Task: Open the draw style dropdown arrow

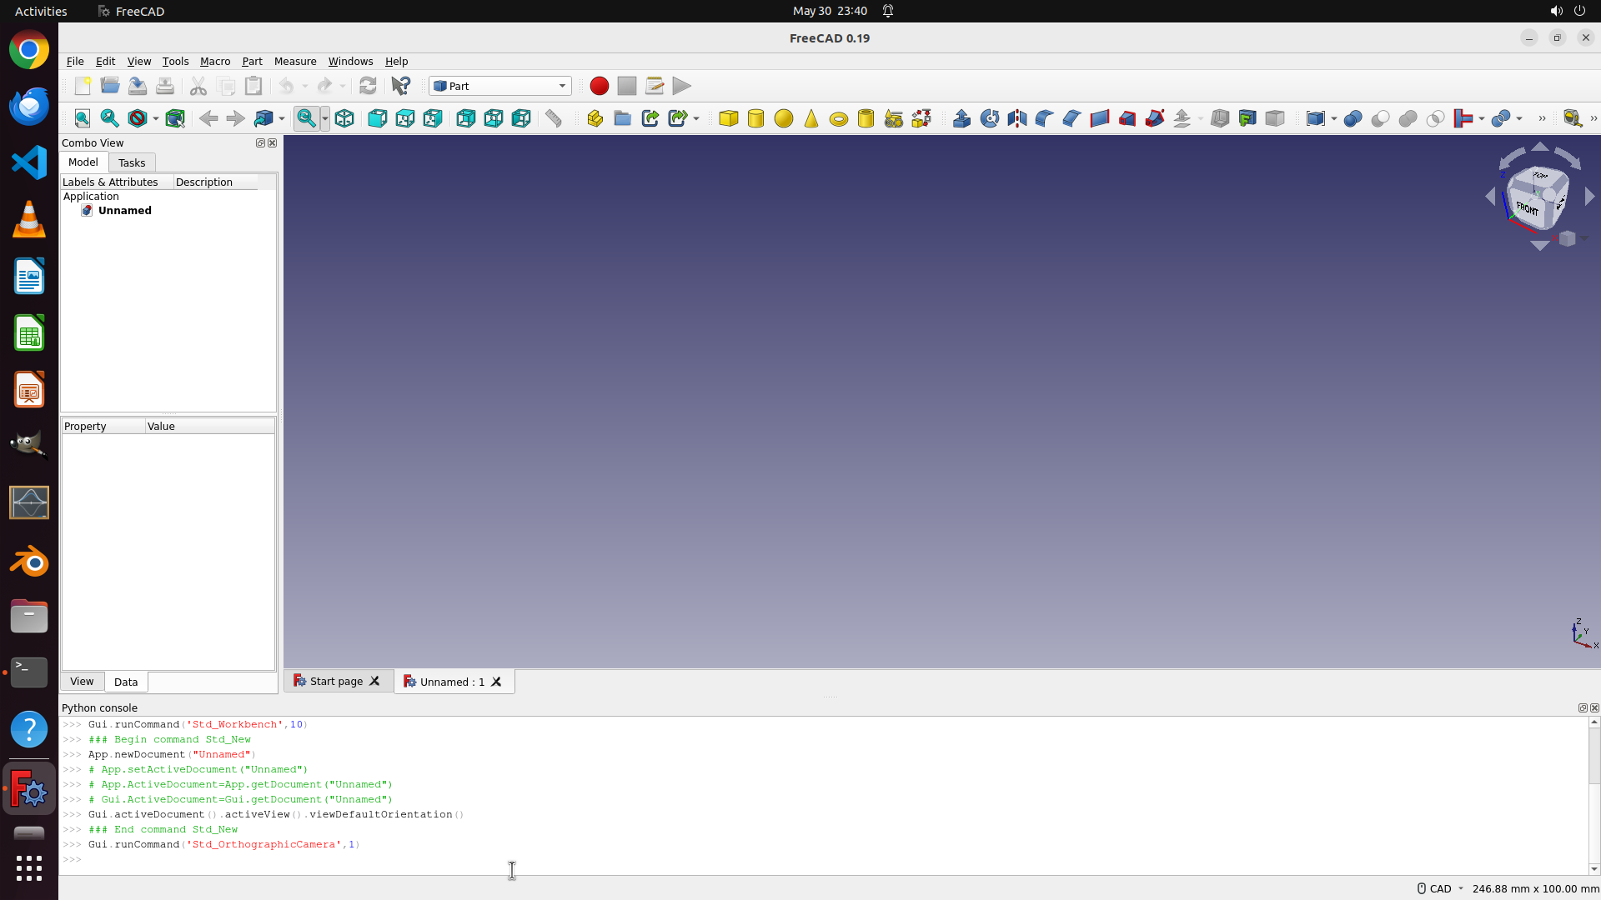Action: click(x=156, y=118)
